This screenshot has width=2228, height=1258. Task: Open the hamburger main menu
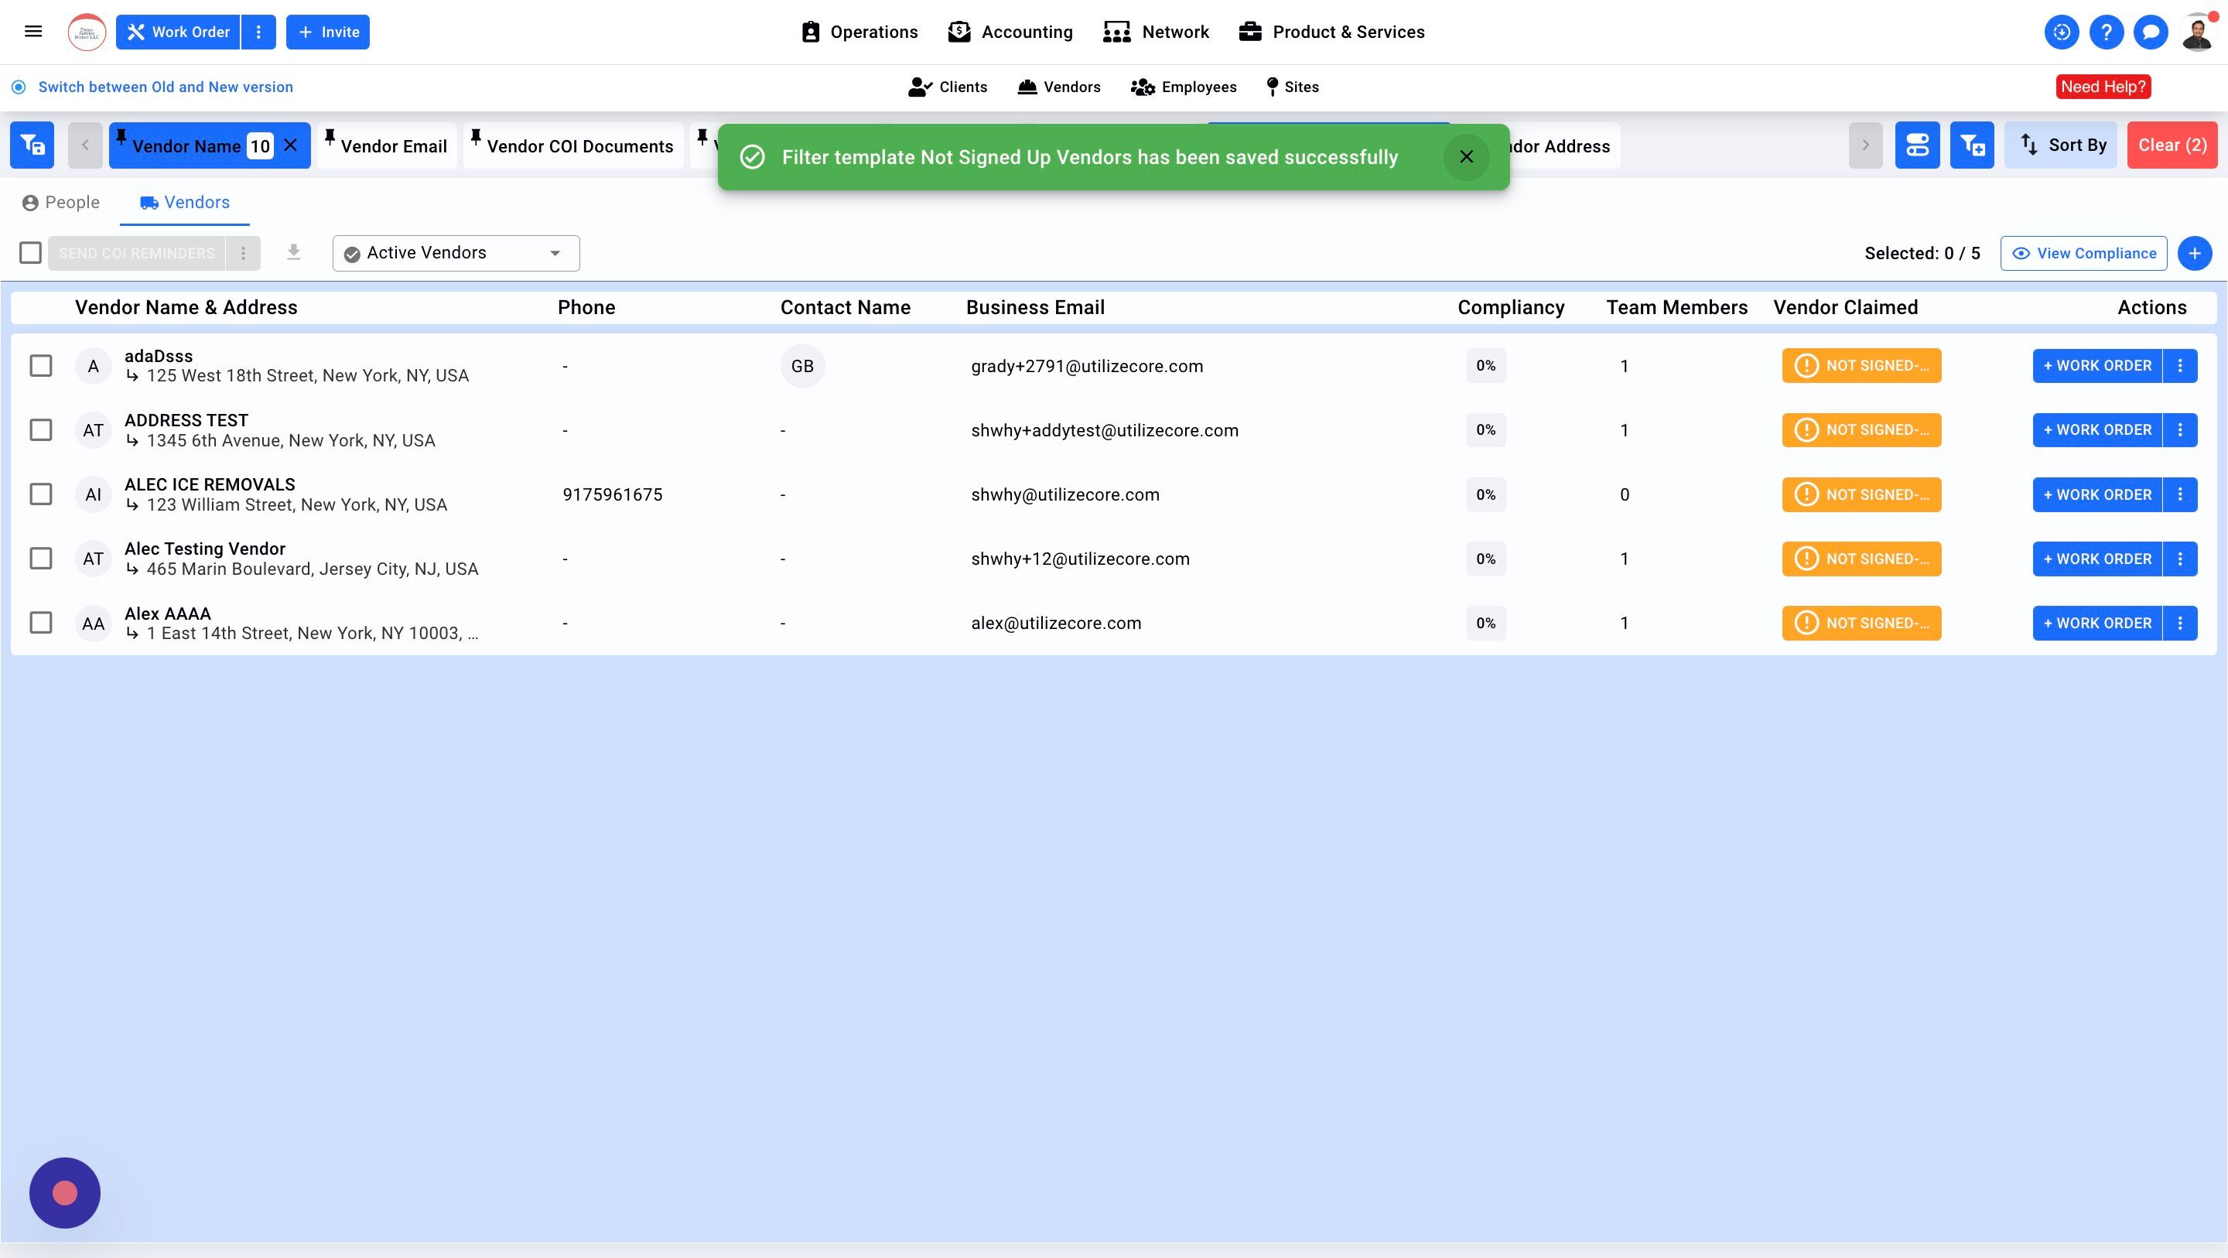pos(32,32)
